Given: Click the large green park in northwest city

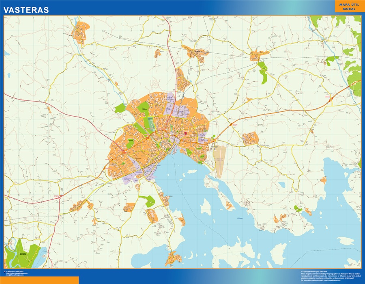Looking at the screenshot, I should pos(144,107).
